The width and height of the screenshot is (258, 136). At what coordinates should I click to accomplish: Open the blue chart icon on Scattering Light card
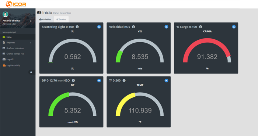(99, 27)
